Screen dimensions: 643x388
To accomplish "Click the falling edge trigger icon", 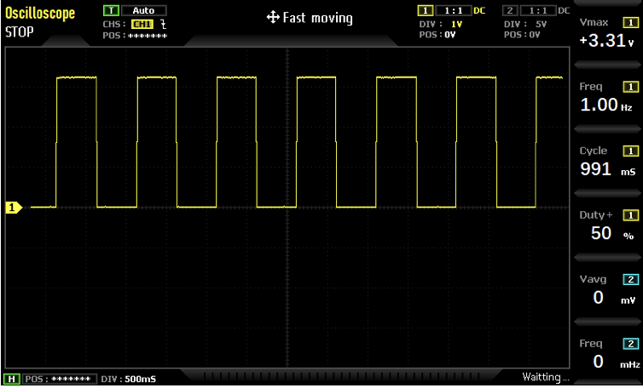I will coord(164,25).
